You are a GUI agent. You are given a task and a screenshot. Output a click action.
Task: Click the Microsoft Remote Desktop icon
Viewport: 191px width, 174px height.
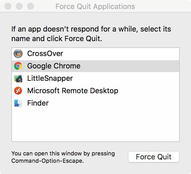[x=18, y=91]
